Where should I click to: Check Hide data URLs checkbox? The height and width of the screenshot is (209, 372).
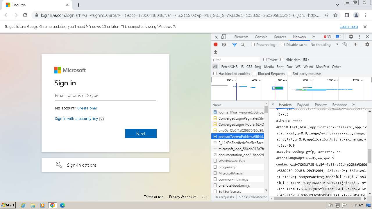coord(282,60)
